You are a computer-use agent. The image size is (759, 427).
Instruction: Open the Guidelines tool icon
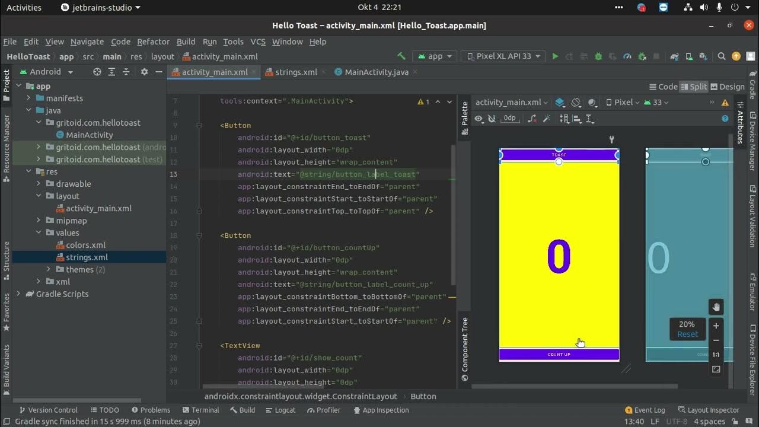pyautogui.click(x=590, y=119)
